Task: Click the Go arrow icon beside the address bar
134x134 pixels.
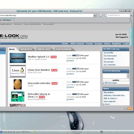Action: 100,15
